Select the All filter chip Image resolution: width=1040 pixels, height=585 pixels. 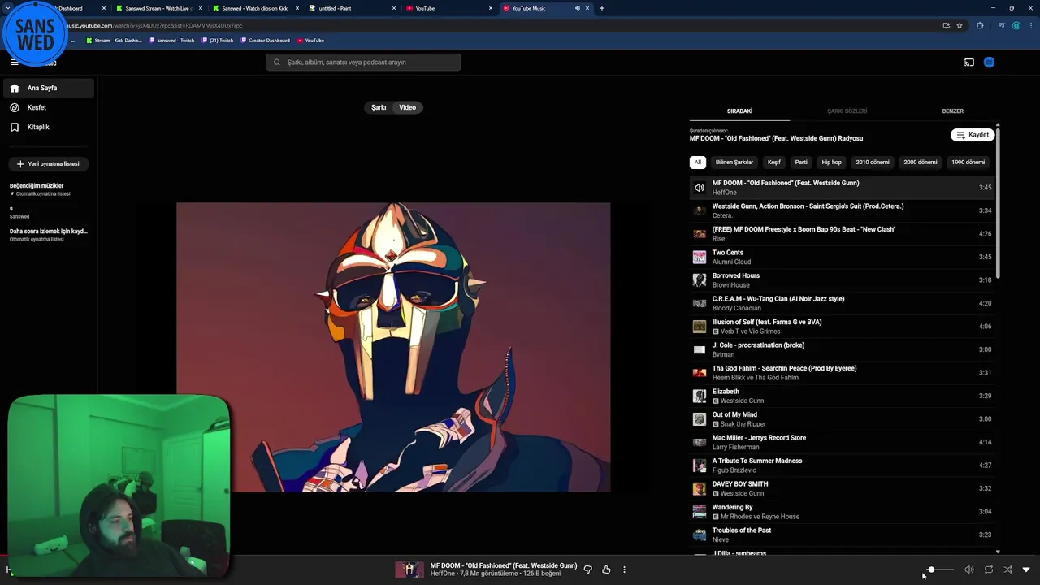(x=697, y=162)
